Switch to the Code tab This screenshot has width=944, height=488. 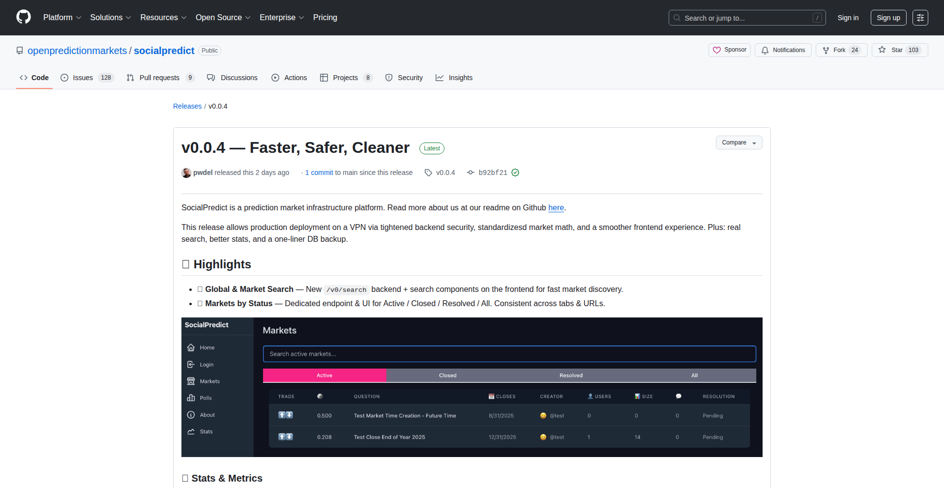click(34, 78)
